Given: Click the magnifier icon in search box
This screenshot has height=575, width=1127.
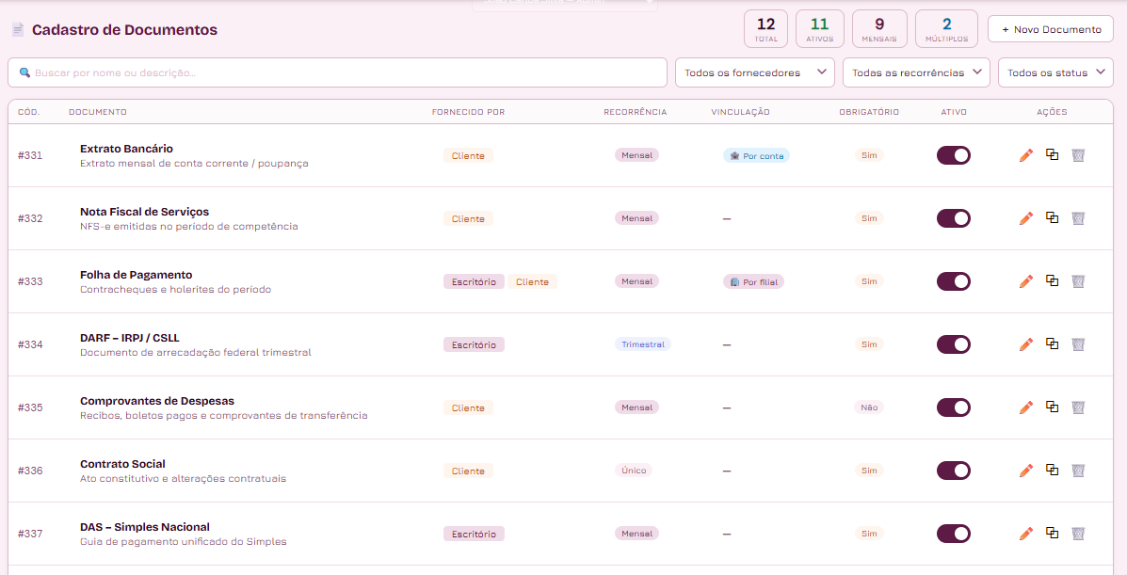Looking at the screenshot, I should tap(24, 72).
